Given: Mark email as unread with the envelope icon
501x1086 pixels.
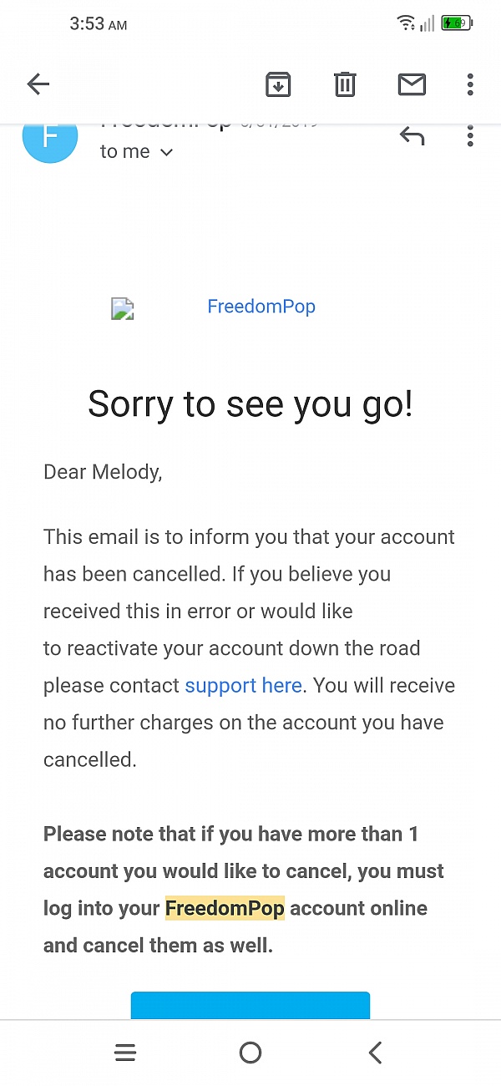Looking at the screenshot, I should 412,84.
